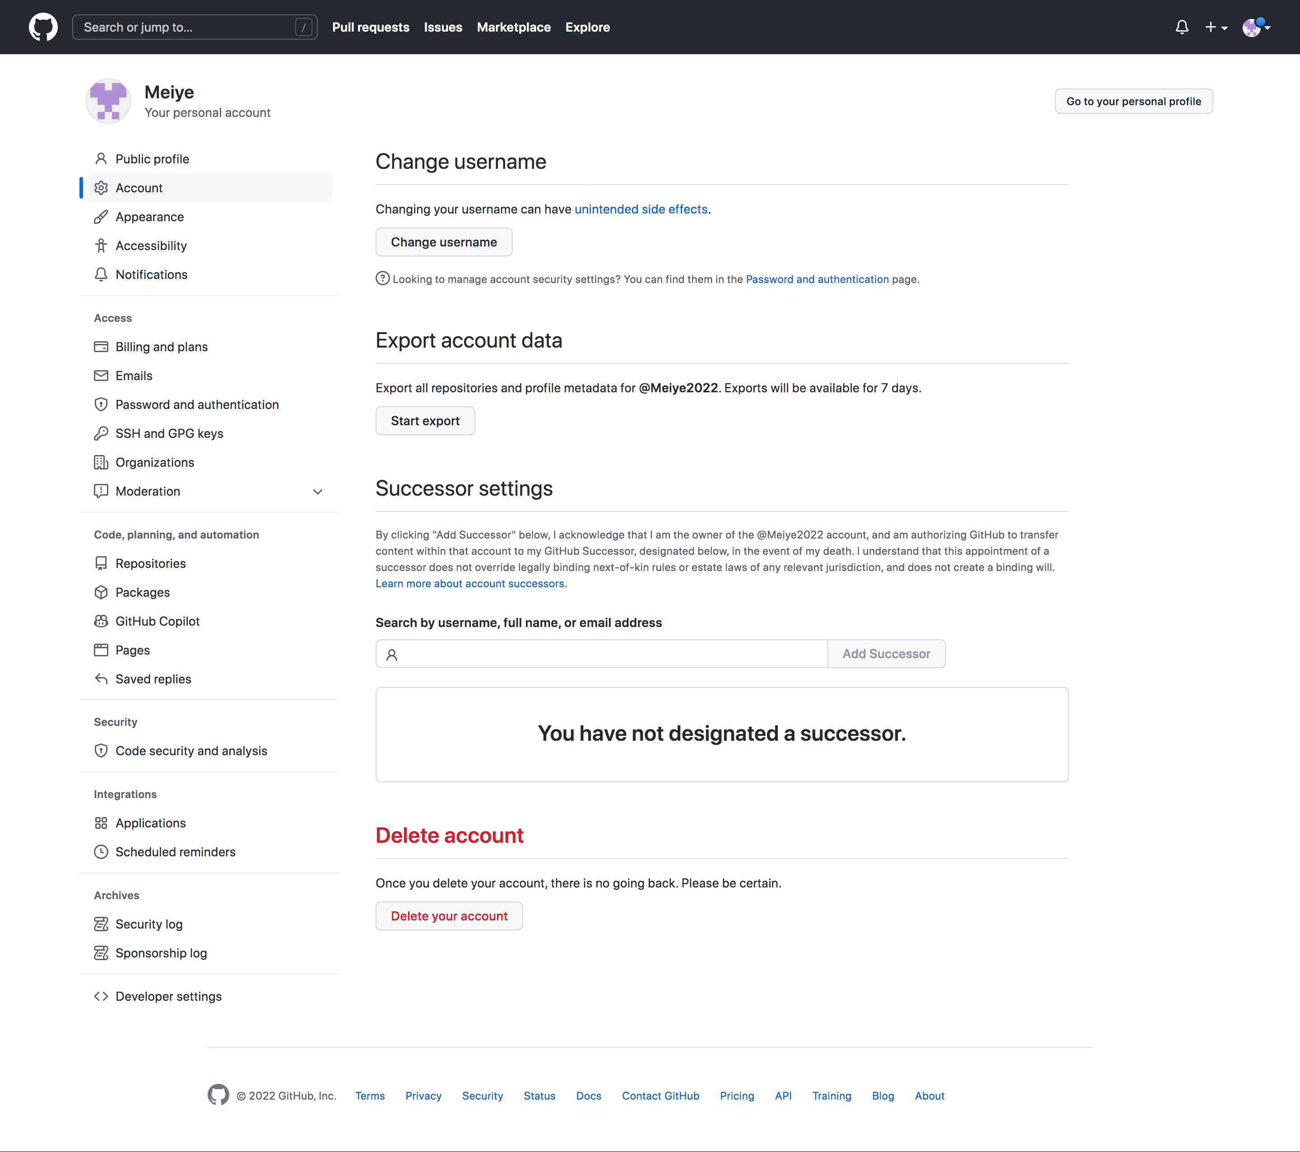Click the Meiye profile avatar image
The height and width of the screenshot is (1152, 1300).
click(108, 101)
